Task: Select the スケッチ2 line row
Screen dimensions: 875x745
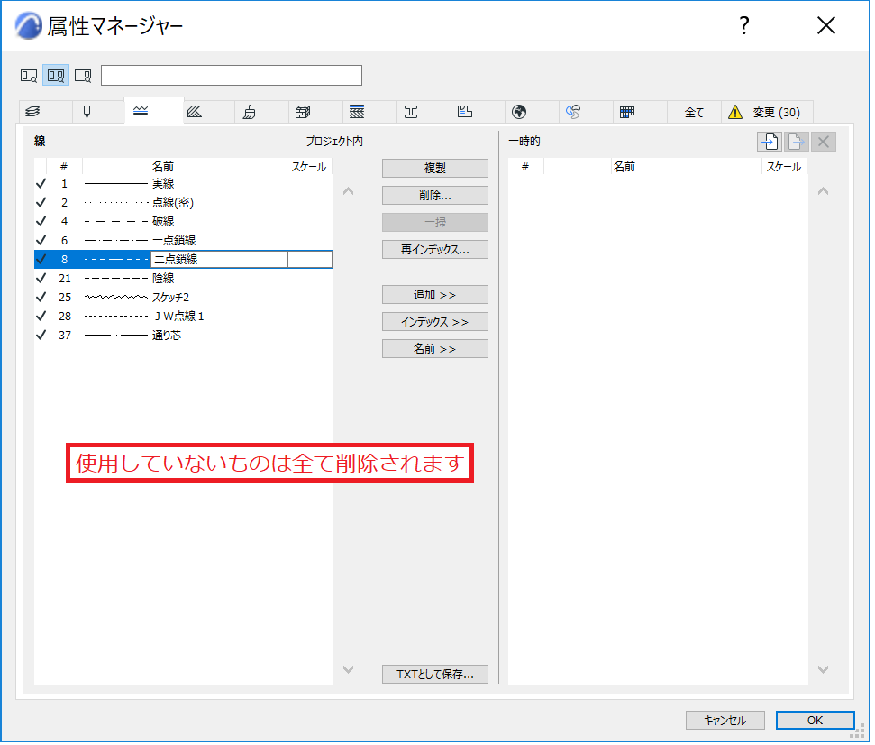Action: coord(183,297)
